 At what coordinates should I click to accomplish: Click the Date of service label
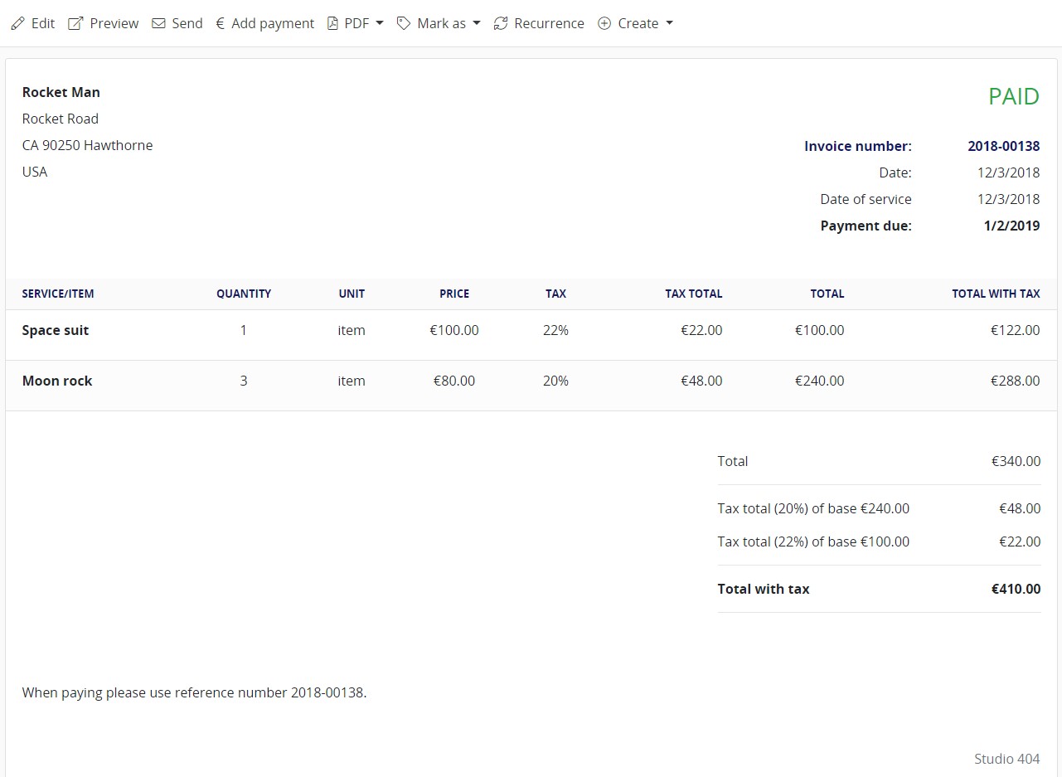click(x=866, y=199)
